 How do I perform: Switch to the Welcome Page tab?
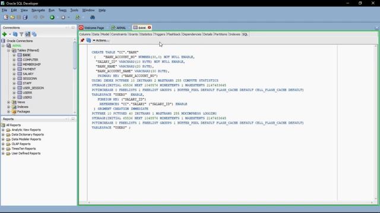pyautogui.click(x=92, y=28)
